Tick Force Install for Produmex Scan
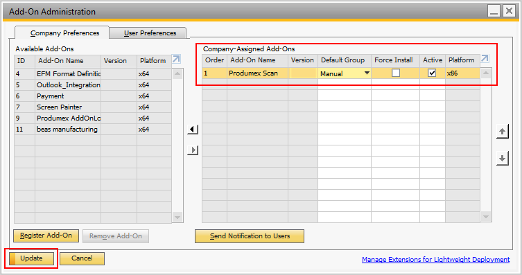Image resolution: width=522 pixels, height=275 pixels. (x=396, y=73)
